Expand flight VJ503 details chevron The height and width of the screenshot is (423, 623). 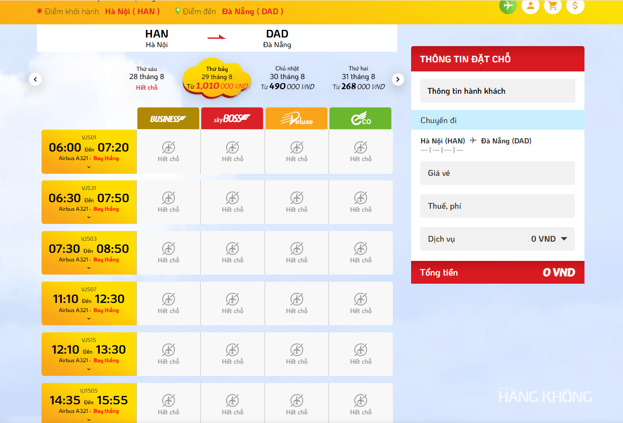(89, 268)
